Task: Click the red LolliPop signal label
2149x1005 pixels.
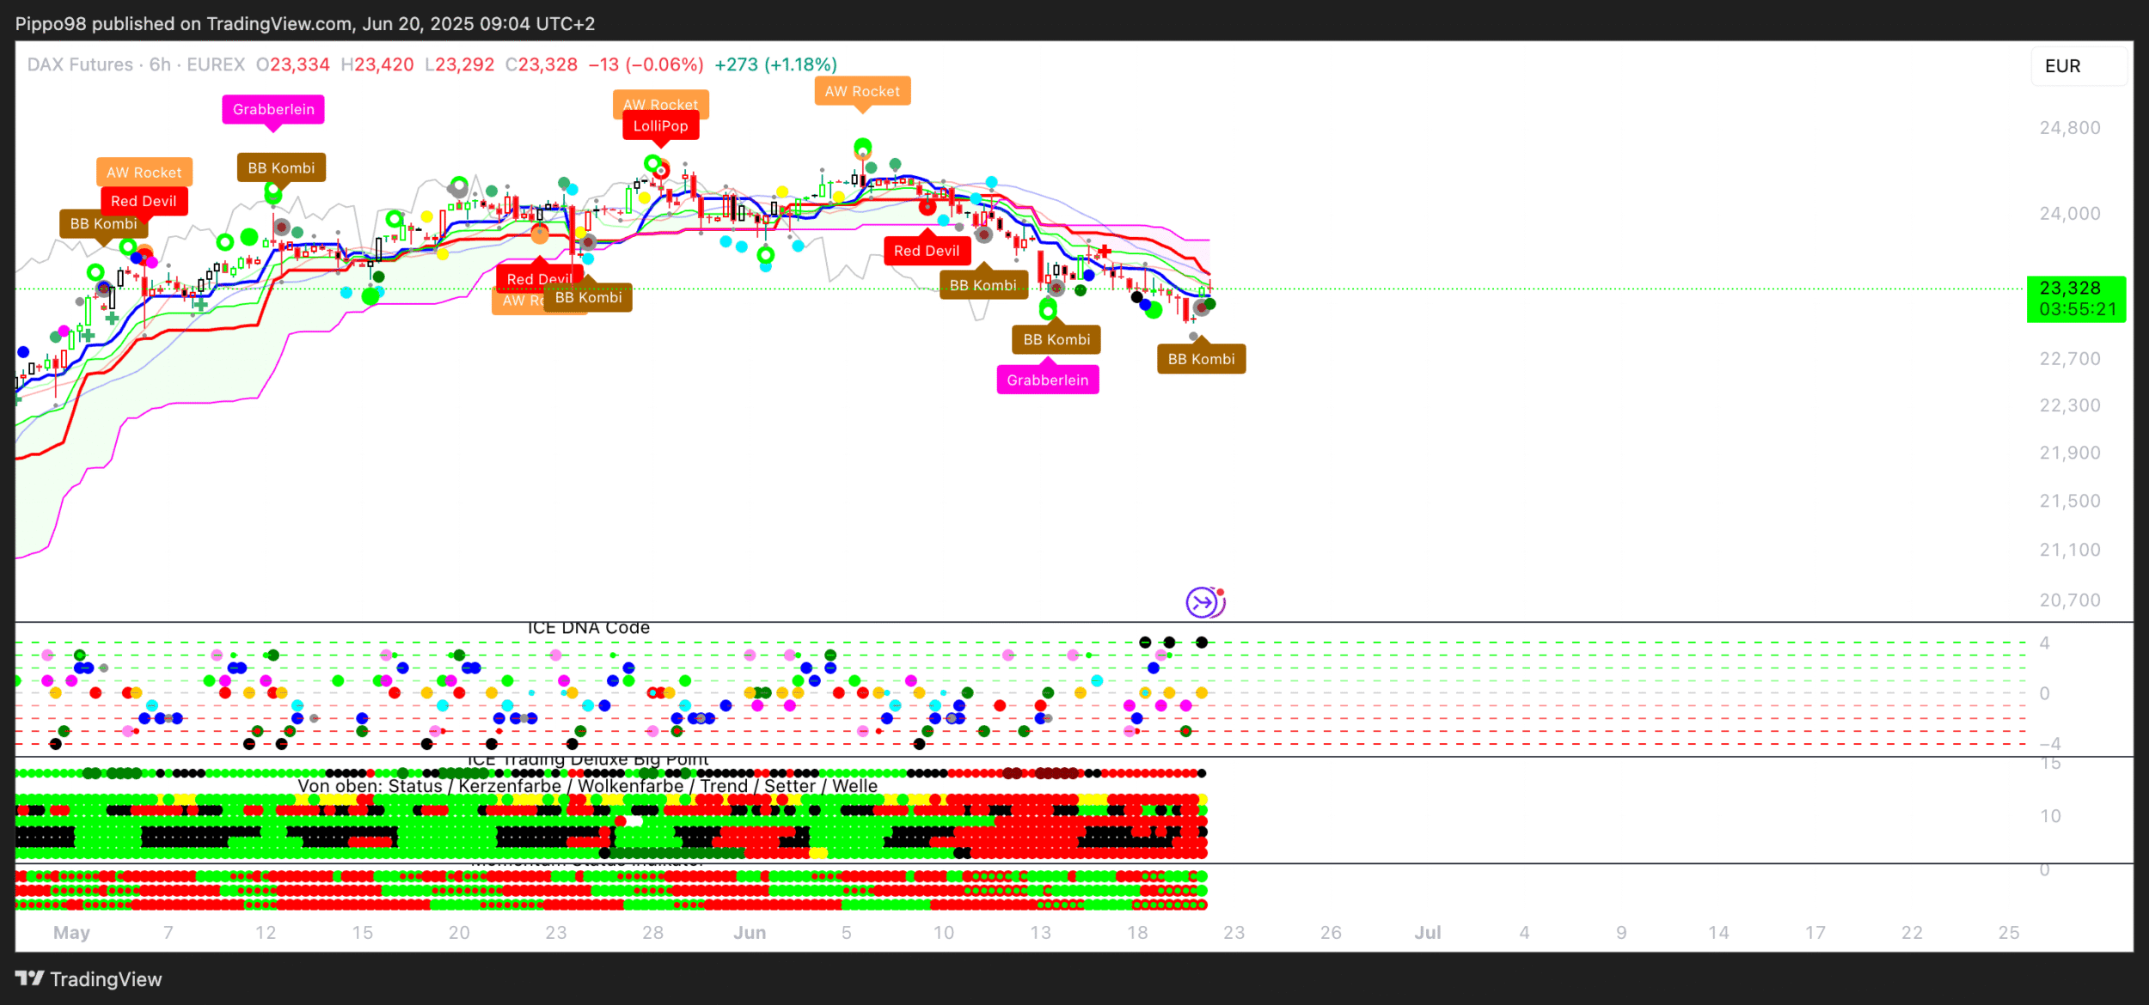Action: pos(660,125)
